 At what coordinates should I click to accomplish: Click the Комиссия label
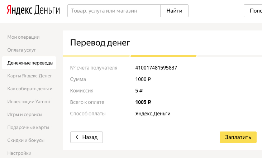click(x=82, y=91)
